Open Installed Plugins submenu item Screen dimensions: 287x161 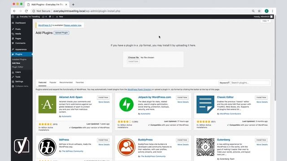pyautogui.click(x=19, y=59)
